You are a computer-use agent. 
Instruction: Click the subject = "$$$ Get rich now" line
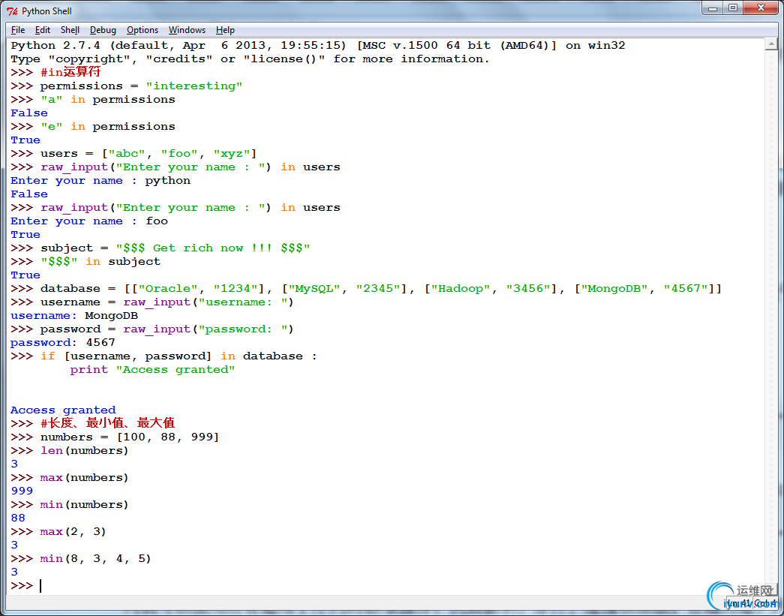tap(161, 248)
